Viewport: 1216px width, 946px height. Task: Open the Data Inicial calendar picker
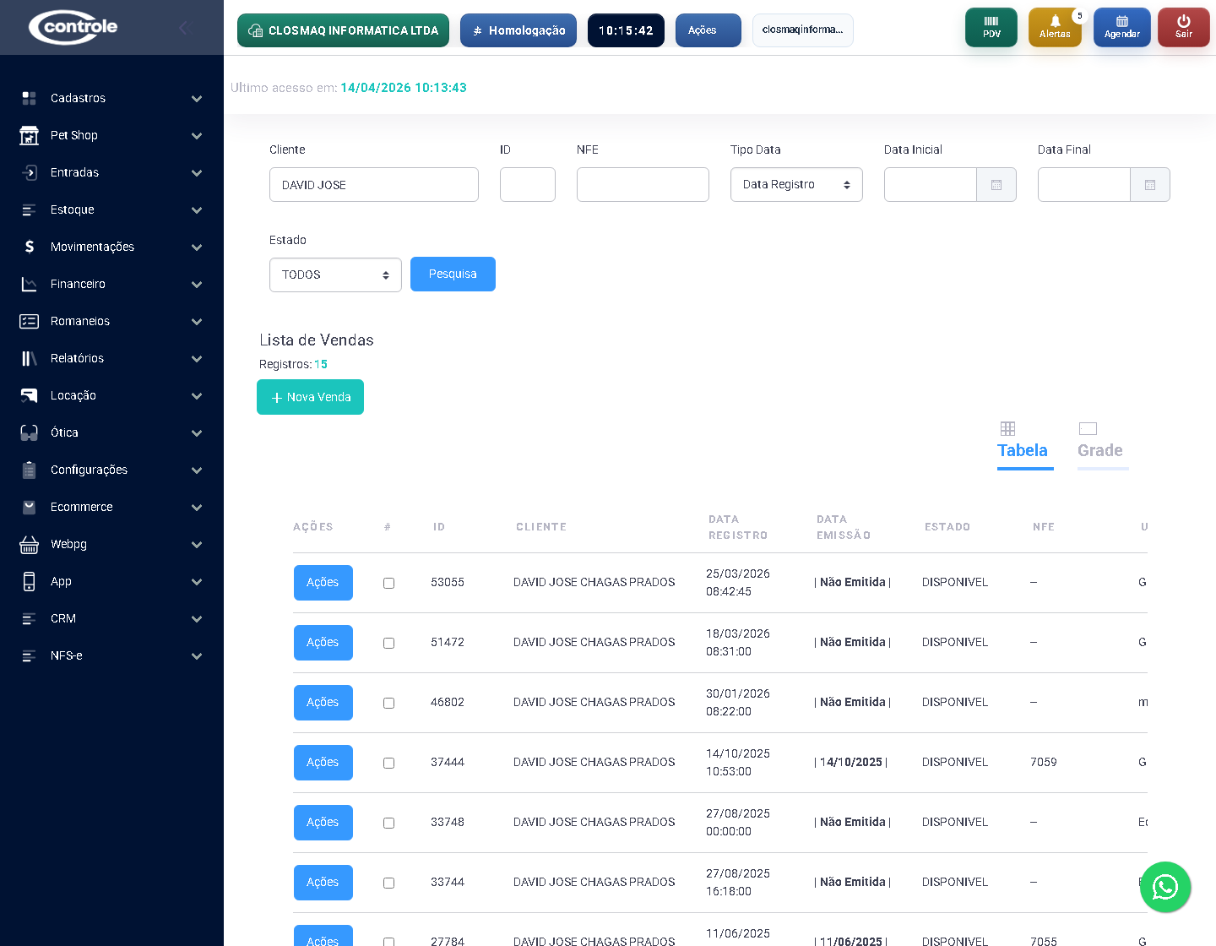(x=996, y=185)
